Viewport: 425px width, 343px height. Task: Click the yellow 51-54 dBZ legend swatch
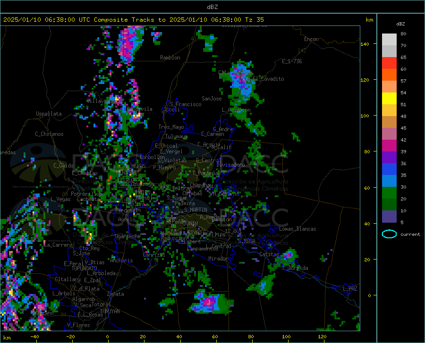(389, 99)
